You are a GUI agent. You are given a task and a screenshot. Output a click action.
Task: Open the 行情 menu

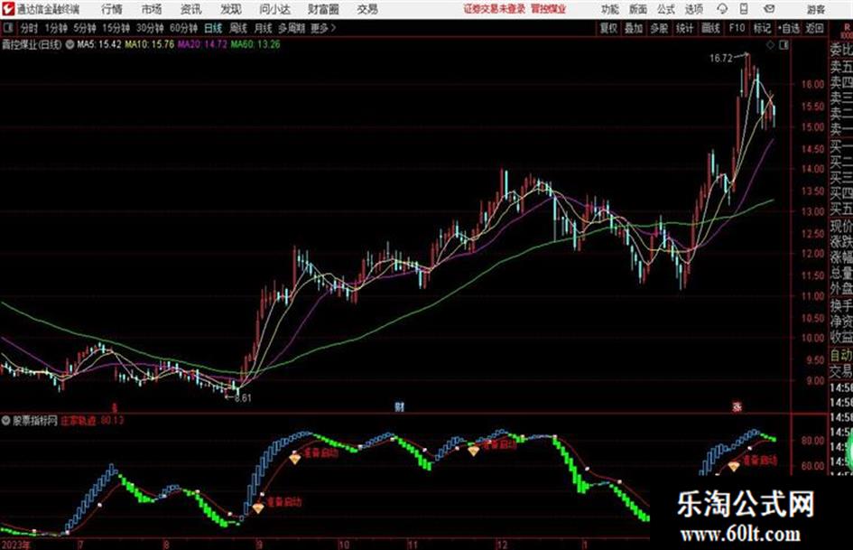pyautogui.click(x=112, y=9)
